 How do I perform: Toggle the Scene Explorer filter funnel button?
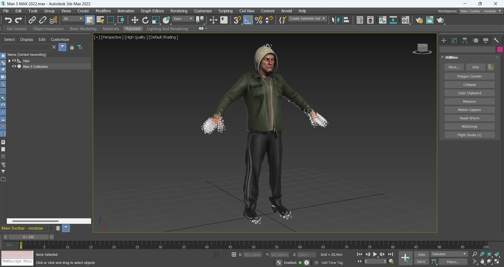point(62,47)
